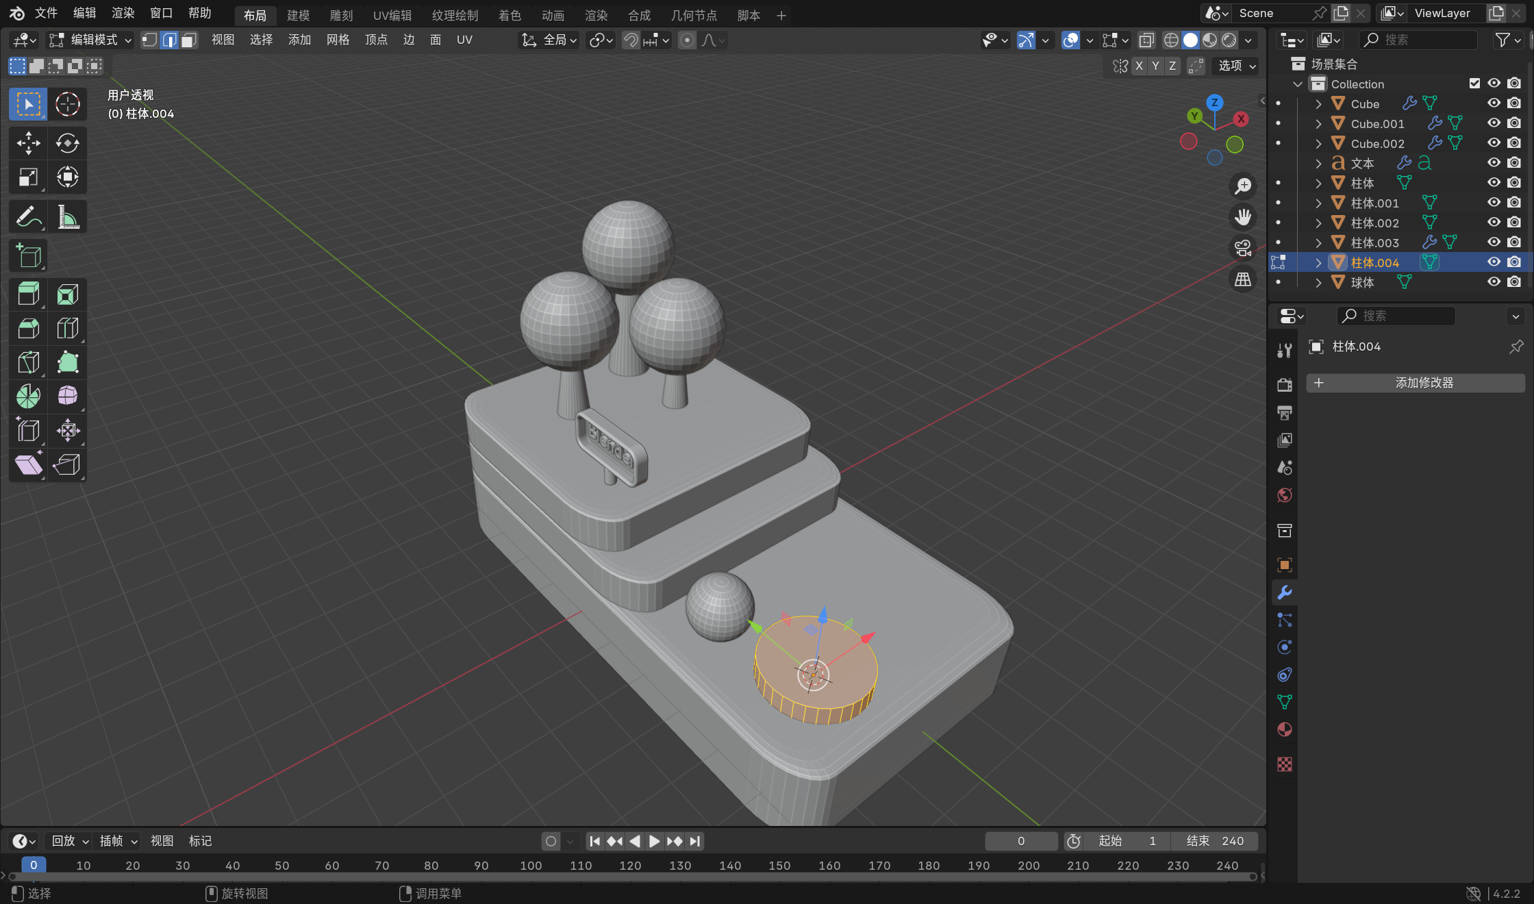Toggle X-ray display in viewport header

pyautogui.click(x=1146, y=40)
